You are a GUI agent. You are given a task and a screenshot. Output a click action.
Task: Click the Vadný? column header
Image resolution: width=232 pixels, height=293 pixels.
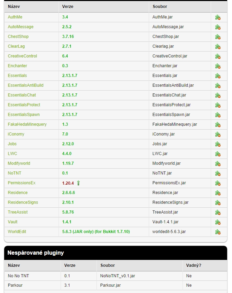pyautogui.click(x=194, y=265)
